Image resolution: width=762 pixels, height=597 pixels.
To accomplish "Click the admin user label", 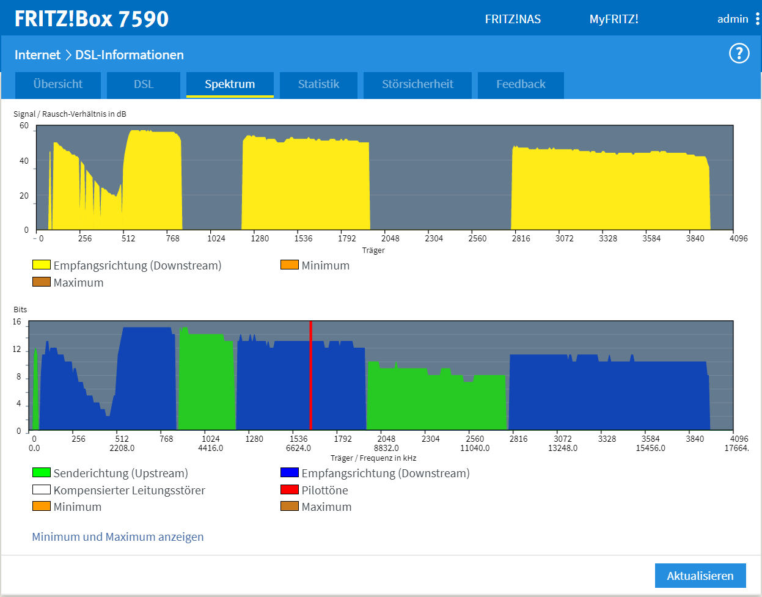I will coord(733,19).
